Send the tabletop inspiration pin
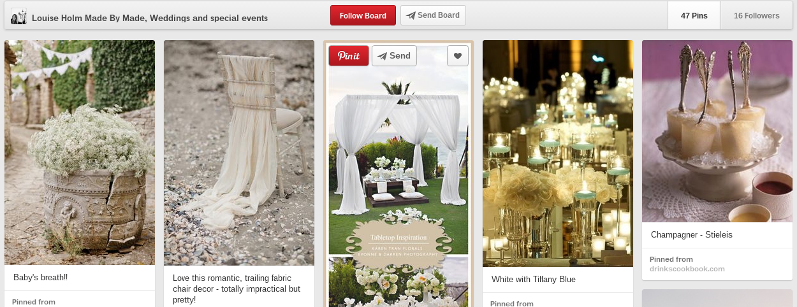Image resolution: width=797 pixels, height=307 pixels. (x=394, y=55)
